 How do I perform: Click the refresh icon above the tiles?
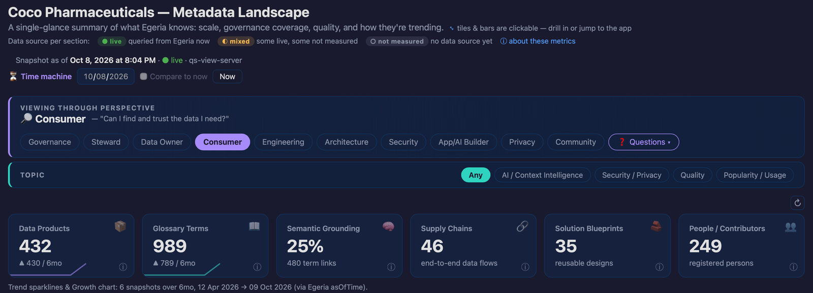click(x=797, y=203)
